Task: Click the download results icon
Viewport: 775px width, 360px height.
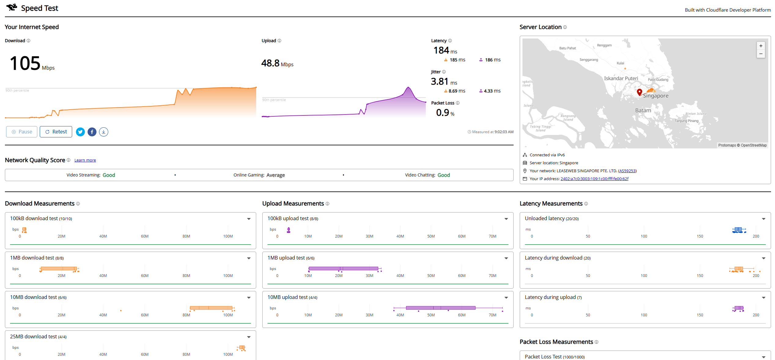Action: (x=104, y=132)
